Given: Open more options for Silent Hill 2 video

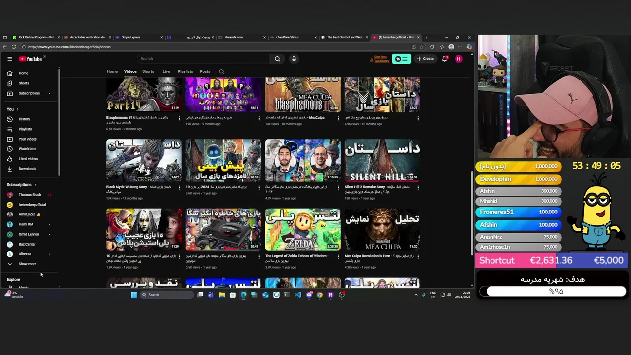Looking at the screenshot, I should pos(418,187).
